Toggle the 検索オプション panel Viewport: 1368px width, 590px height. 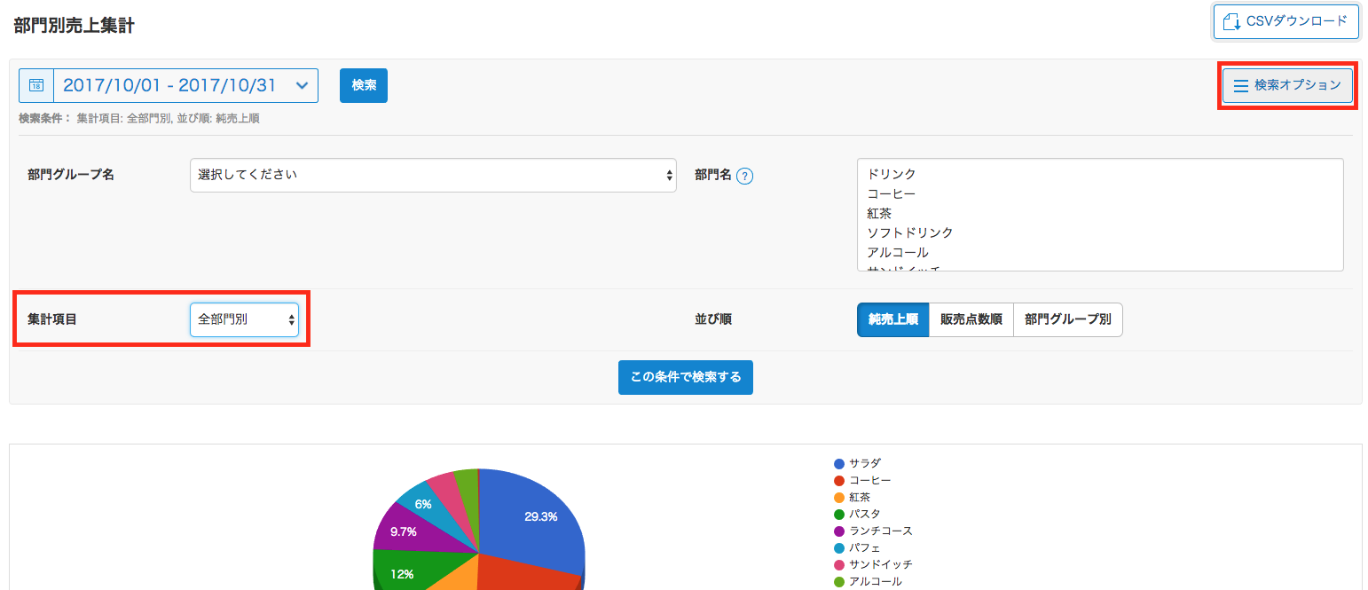click(1287, 85)
